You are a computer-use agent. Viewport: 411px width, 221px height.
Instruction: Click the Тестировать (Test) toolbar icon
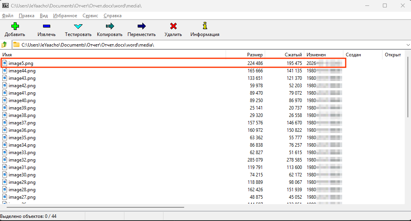pyautogui.click(x=78, y=26)
